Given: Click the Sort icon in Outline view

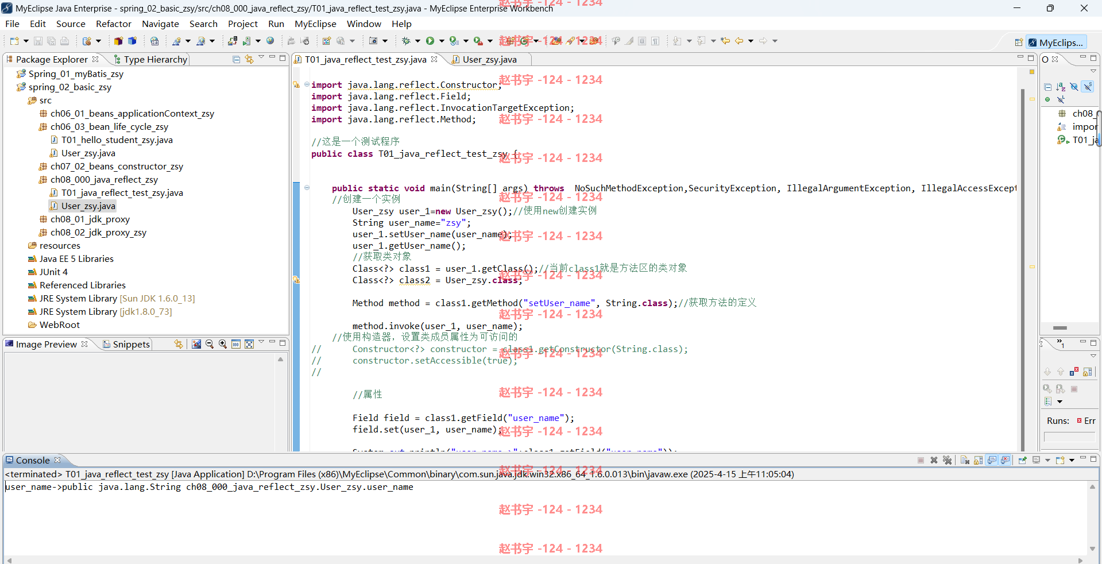Looking at the screenshot, I should [1061, 87].
